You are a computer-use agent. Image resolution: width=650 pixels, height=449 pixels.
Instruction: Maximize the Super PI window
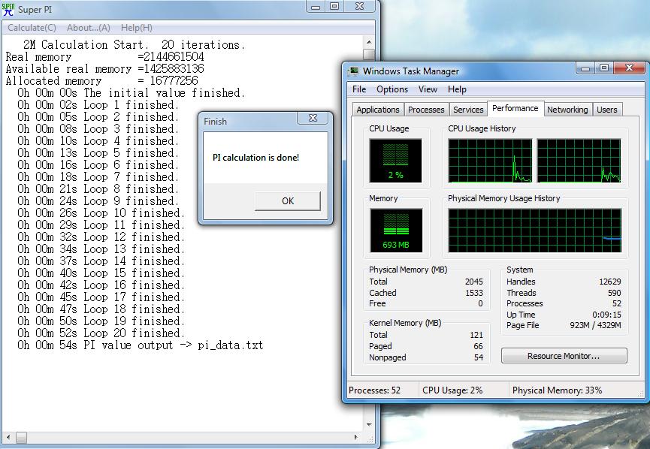point(334,7)
